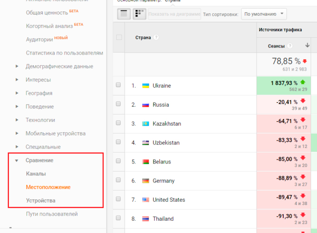Image resolution: width=317 pixels, height=233 pixels.
Task: Open Общая ценность report
Action: pyautogui.click(x=47, y=13)
